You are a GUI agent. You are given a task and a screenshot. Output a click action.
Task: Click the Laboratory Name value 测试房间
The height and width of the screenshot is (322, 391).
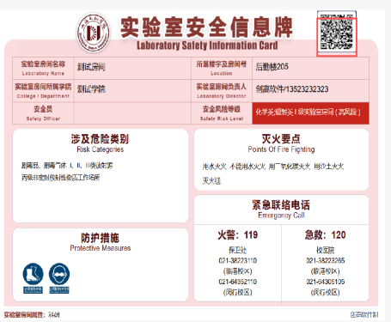click(x=91, y=67)
